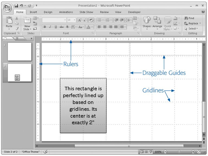Viewport: 208px width, 156px height.
Task: Toggle Underline formatting
Action: click(56, 27)
